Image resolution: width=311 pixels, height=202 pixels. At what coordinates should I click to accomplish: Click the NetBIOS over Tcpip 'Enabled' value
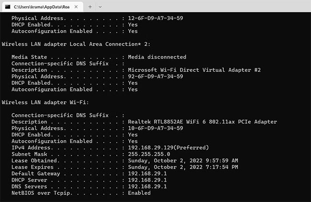tap(139, 193)
